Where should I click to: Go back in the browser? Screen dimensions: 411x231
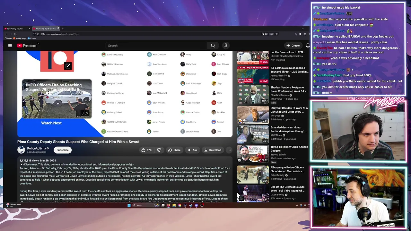pyautogui.click(x=6, y=34)
